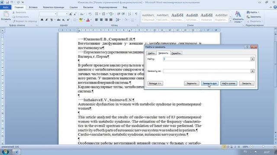Apply subscript formatting
This screenshot has height=155, width=277.
click(x=64, y=20)
